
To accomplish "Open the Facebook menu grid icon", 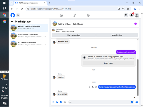I will [126, 15].
